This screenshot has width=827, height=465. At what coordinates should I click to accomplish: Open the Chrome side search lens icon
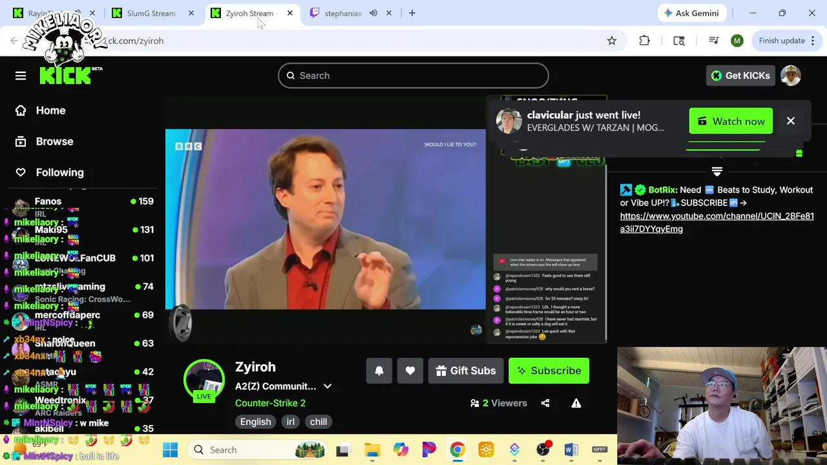click(x=679, y=41)
